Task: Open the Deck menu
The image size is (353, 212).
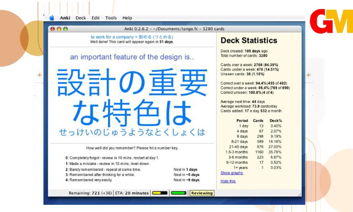Action: [x=81, y=18]
